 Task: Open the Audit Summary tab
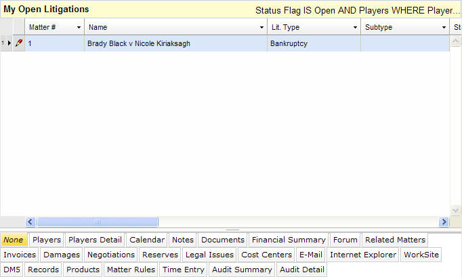[x=242, y=270]
